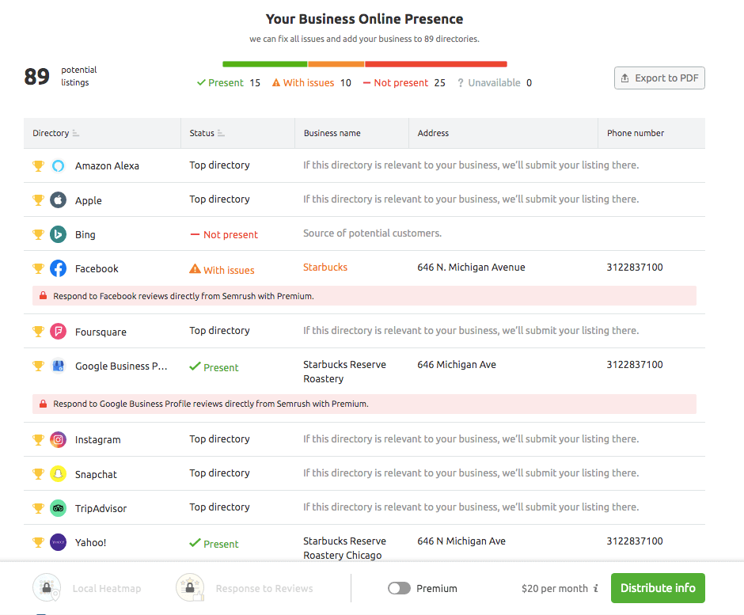Click the warning triangle in the Facebook row
744x615 pixels.
pyautogui.click(x=195, y=269)
